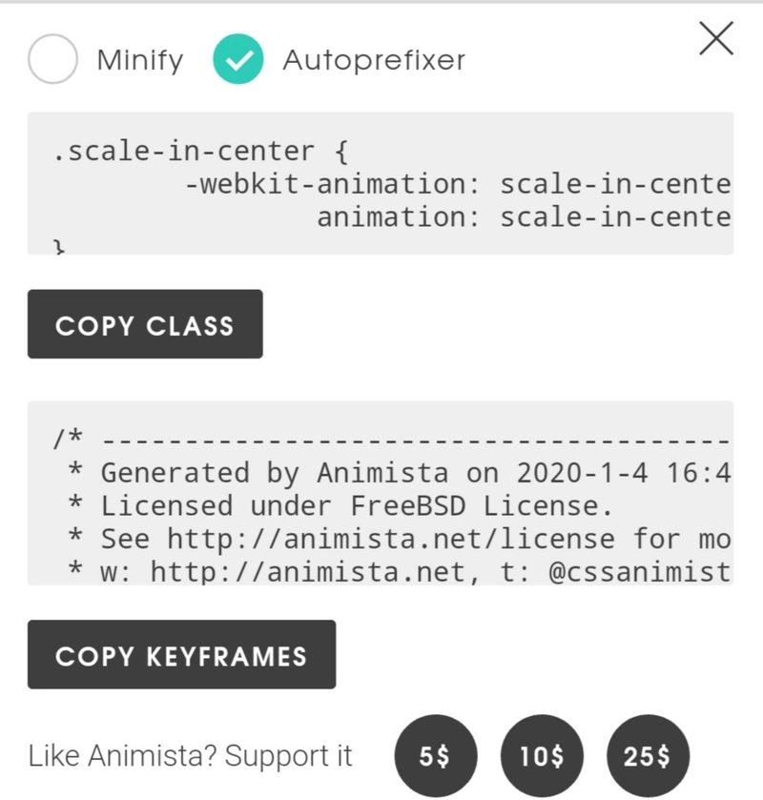The height and width of the screenshot is (800, 763).
Task: Click the Minify text label
Action: click(x=139, y=60)
